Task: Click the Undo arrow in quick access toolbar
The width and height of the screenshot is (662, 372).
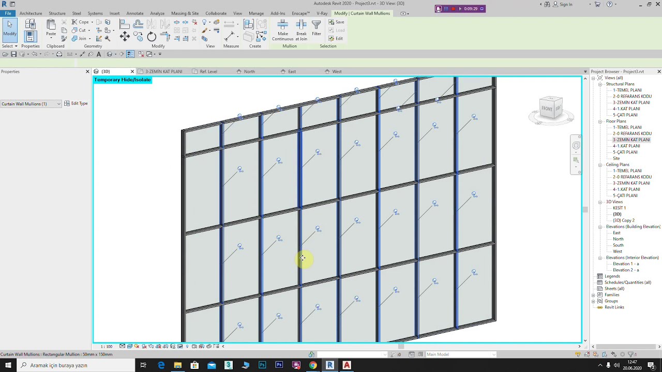Action: click(x=34, y=54)
